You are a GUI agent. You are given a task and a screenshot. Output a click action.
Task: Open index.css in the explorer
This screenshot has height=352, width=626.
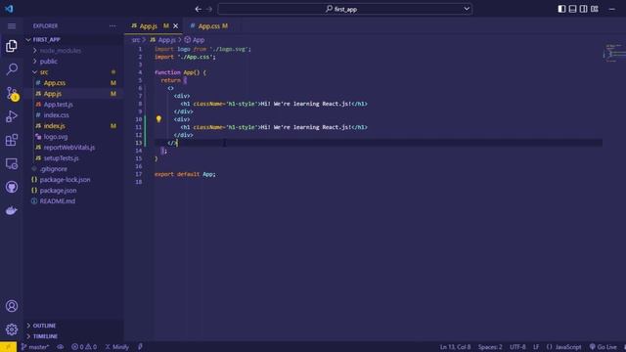pyautogui.click(x=57, y=115)
